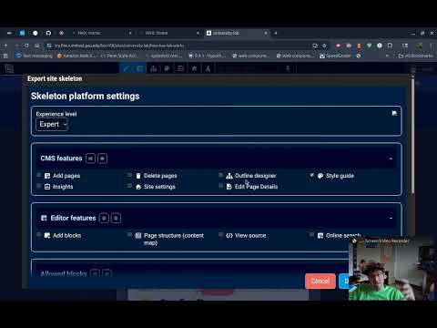Open the Experience level Expert dropdown
The height and width of the screenshot is (328, 437).
click(52, 125)
